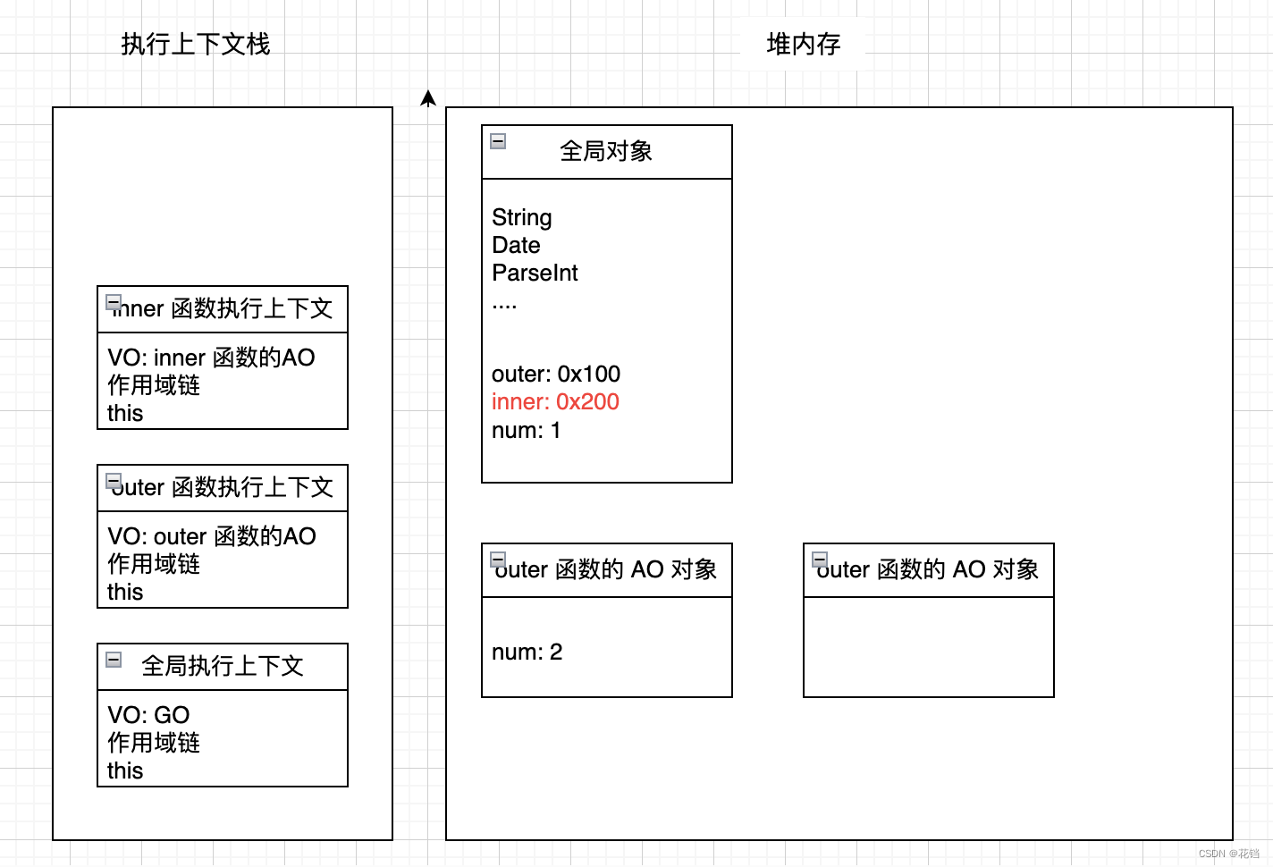Image resolution: width=1273 pixels, height=867 pixels.
Task: Collapse the empty outer 函数的 AO 对象 box
Action: pos(820,560)
